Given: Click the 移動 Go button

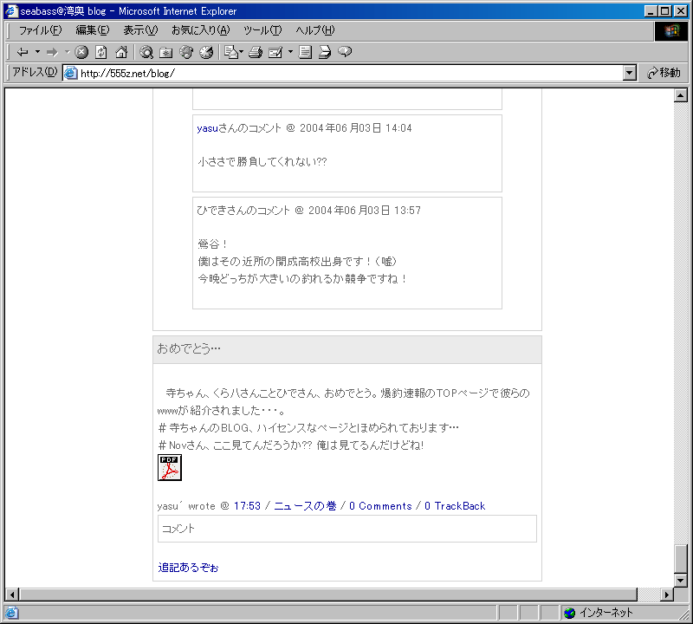Looking at the screenshot, I should [664, 73].
